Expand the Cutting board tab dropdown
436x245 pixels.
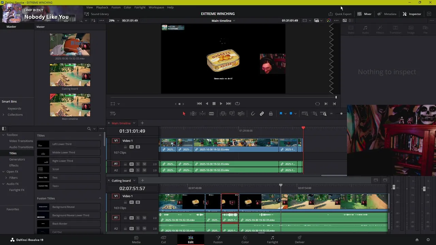[x=134, y=181]
